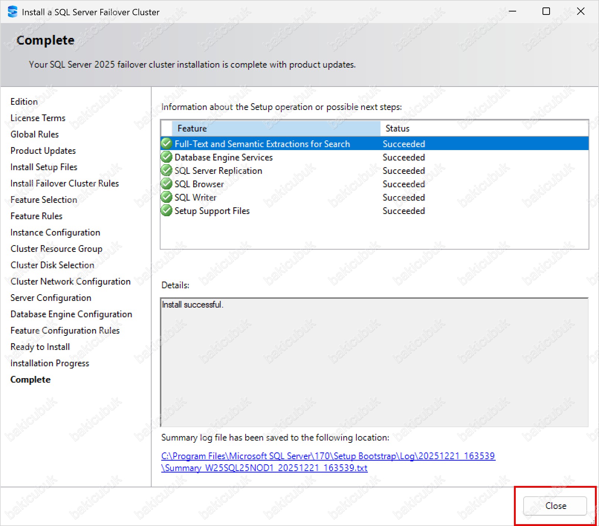Select Database Engine Configuration in the step list
This screenshot has width=599, height=526.
[71, 314]
